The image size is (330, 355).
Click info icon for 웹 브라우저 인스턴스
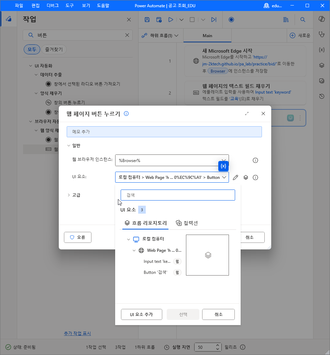pos(255,161)
